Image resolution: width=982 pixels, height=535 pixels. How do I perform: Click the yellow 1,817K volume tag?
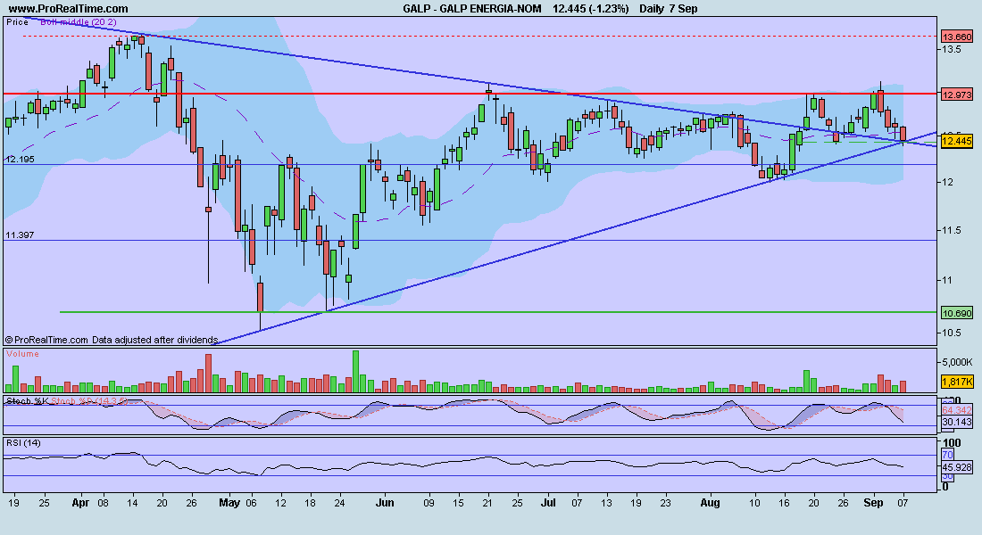[x=958, y=382]
